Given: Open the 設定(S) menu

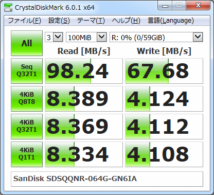Looking at the screenshot, I should pyautogui.click(x=59, y=21).
